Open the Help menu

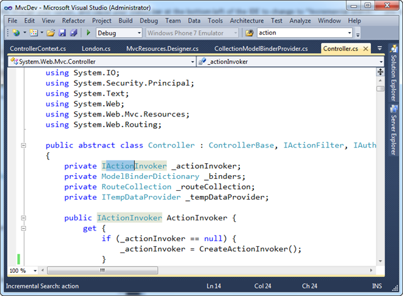coord(355,21)
